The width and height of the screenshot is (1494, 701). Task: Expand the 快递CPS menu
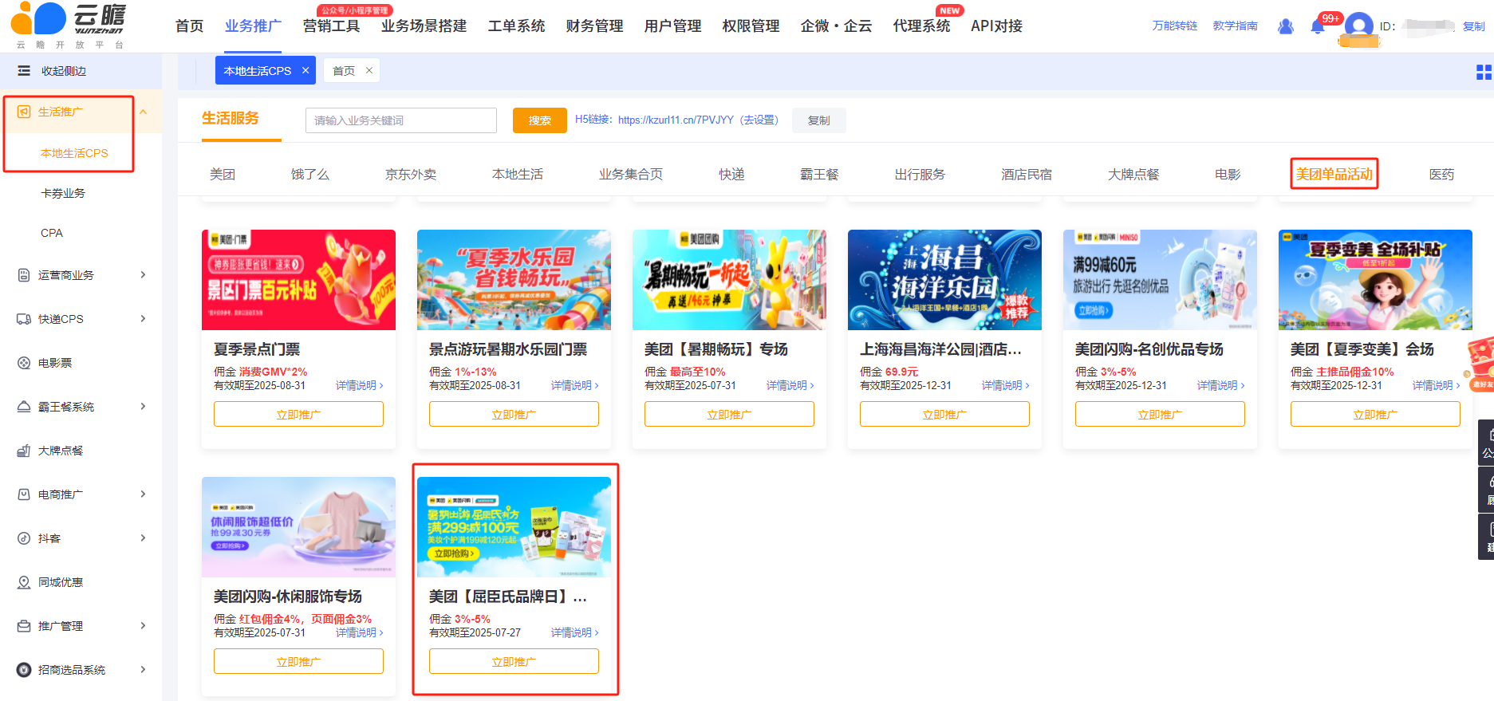pos(144,319)
